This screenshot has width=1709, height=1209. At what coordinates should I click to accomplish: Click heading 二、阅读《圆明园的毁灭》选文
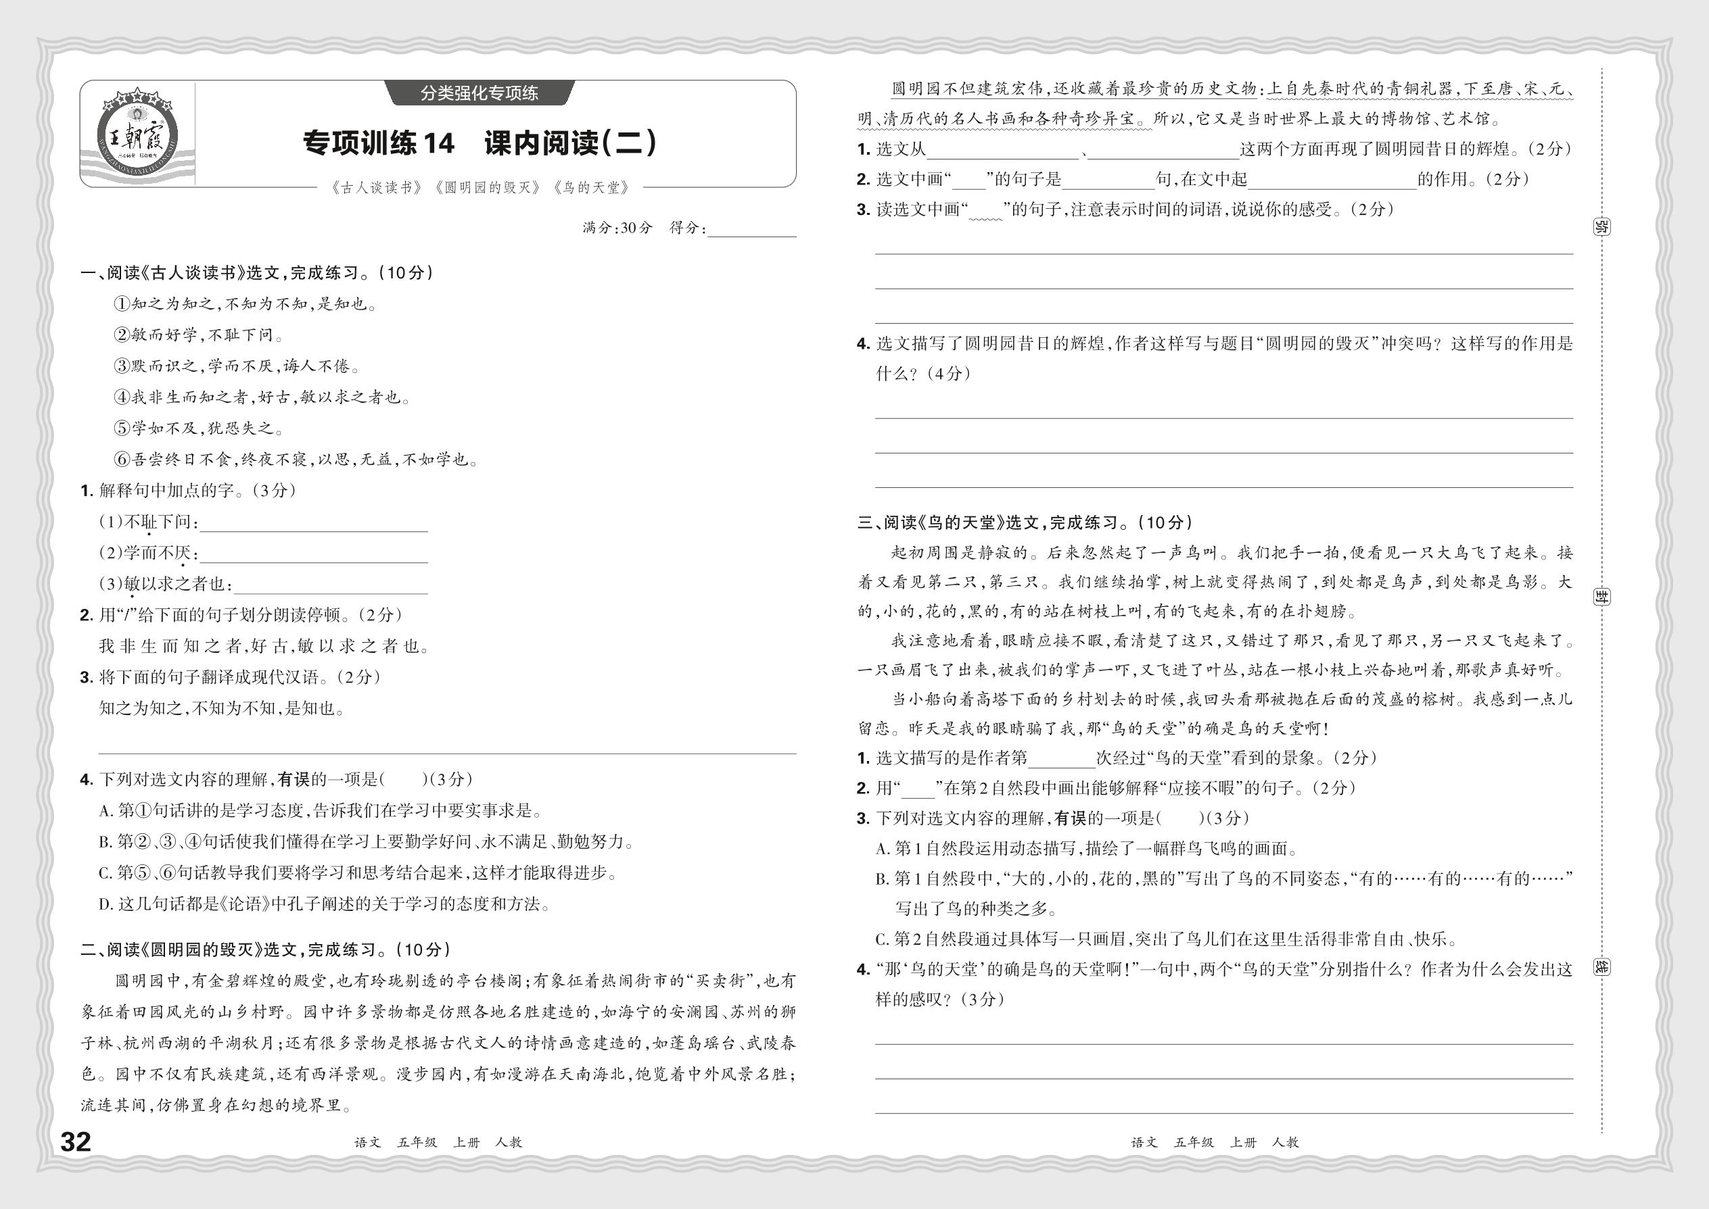click(x=265, y=949)
